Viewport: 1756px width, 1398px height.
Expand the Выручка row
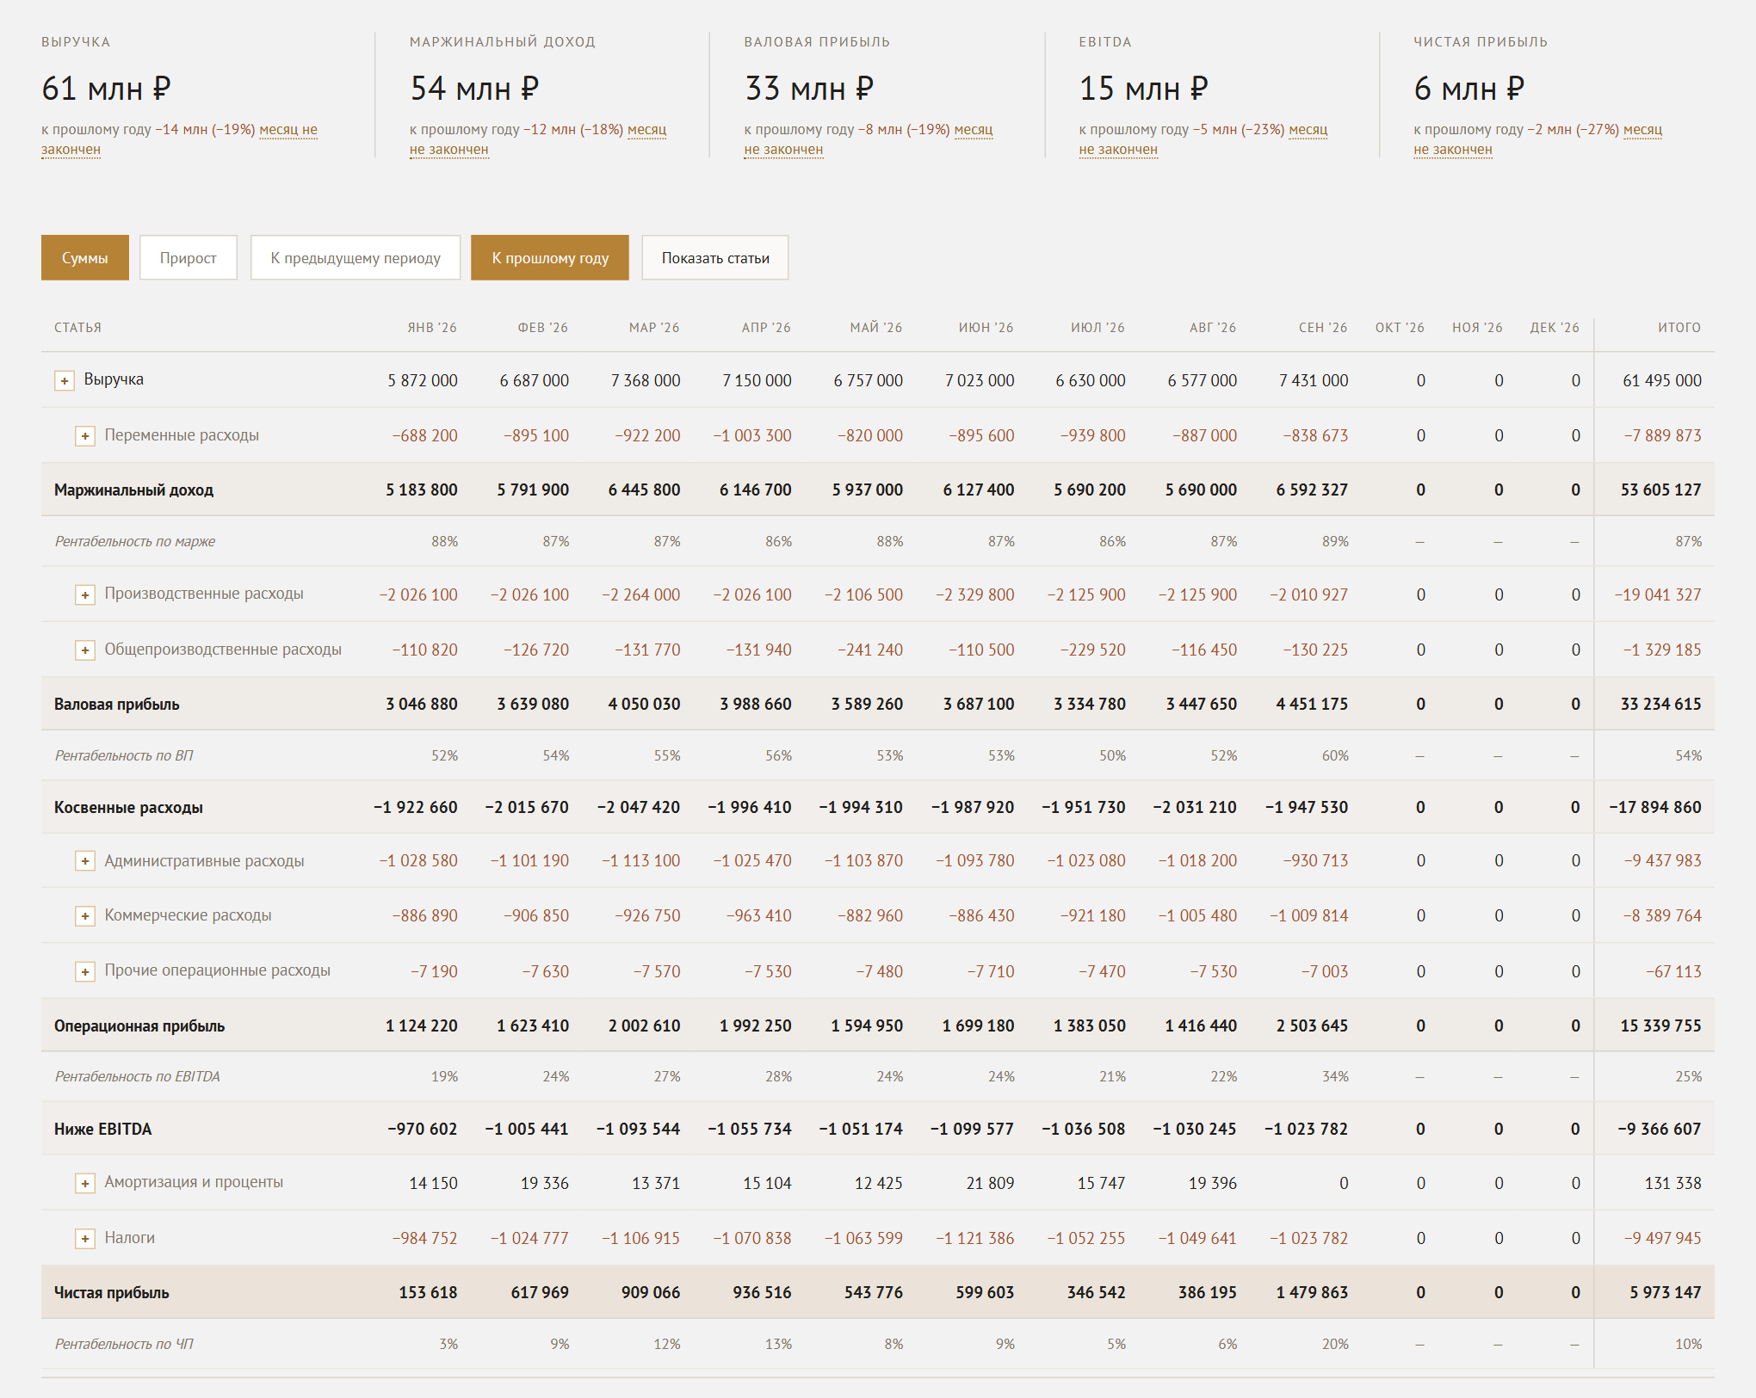point(65,380)
